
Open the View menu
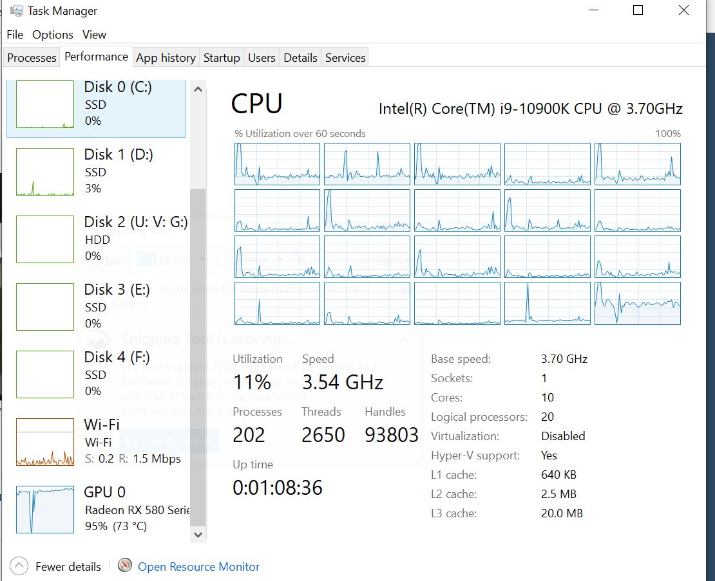tap(94, 35)
